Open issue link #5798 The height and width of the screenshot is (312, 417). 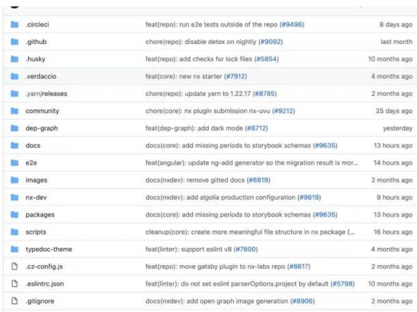pyautogui.click(x=343, y=284)
